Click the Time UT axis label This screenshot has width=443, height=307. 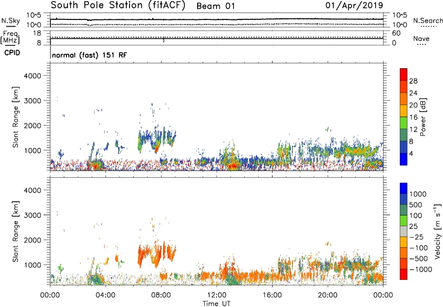tap(217, 303)
